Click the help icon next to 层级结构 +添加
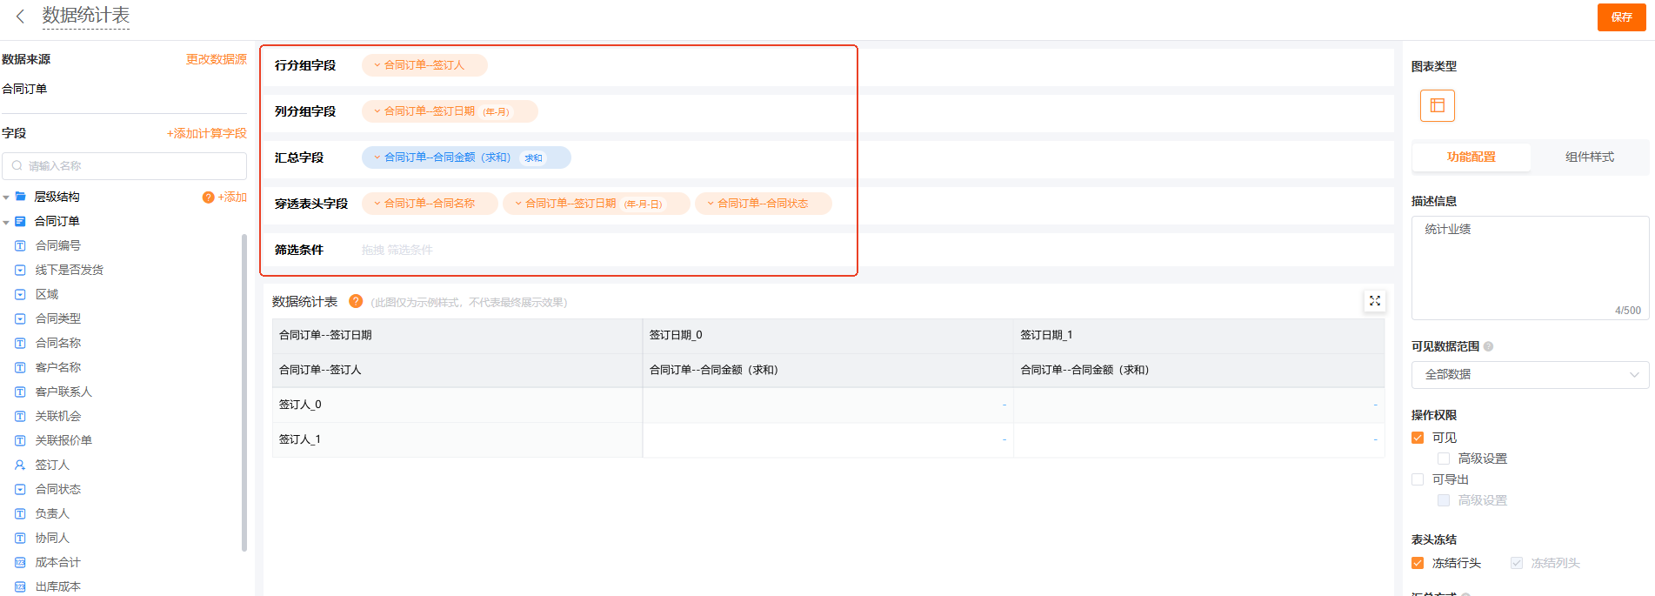The width and height of the screenshot is (1655, 596). point(208,198)
